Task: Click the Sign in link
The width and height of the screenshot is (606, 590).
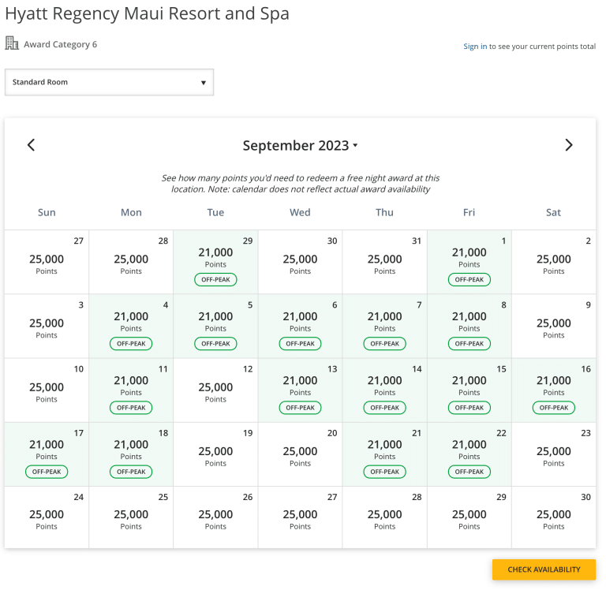Action: tap(475, 47)
